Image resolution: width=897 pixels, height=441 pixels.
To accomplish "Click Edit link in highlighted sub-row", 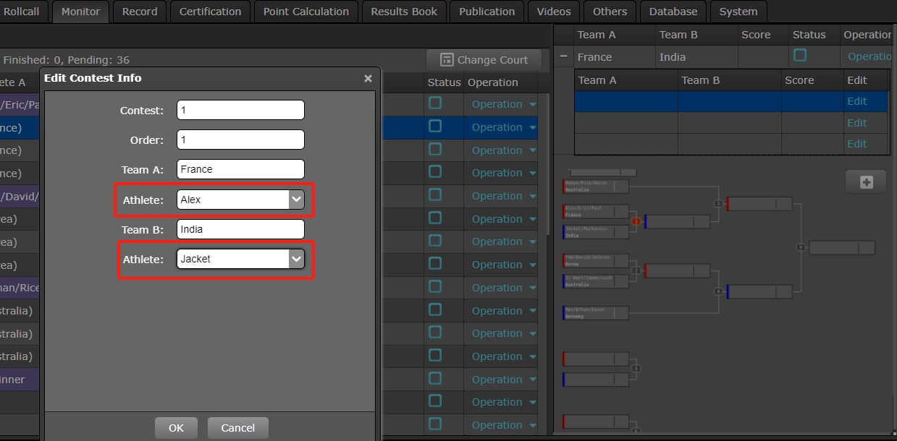I will click(x=856, y=101).
